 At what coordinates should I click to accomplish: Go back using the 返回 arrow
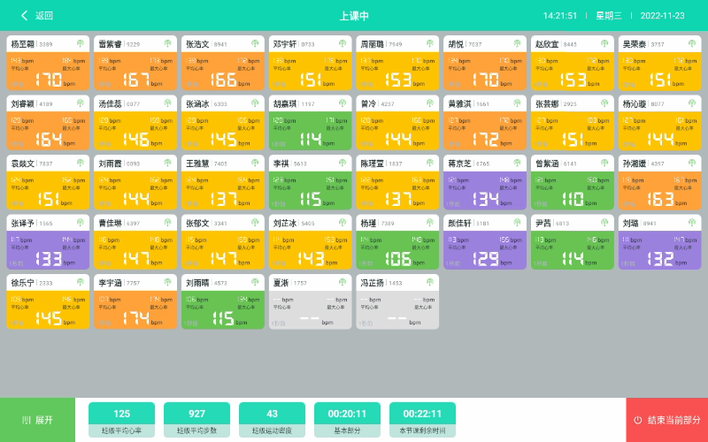[x=37, y=15]
